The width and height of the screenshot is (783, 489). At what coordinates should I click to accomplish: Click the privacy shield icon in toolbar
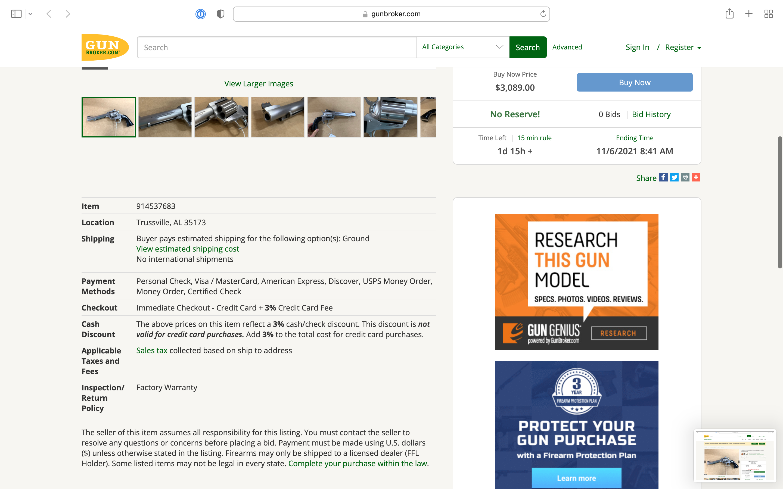tap(220, 14)
